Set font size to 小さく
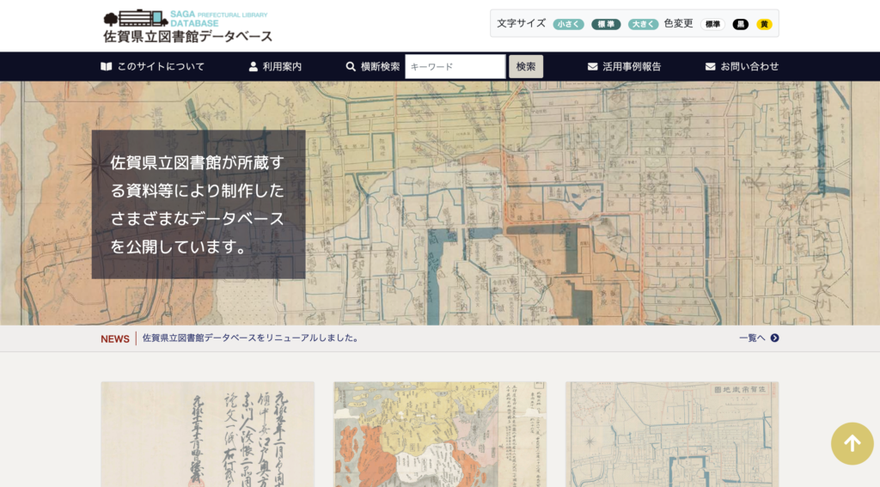This screenshot has height=487, width=880. coord(568,24)
